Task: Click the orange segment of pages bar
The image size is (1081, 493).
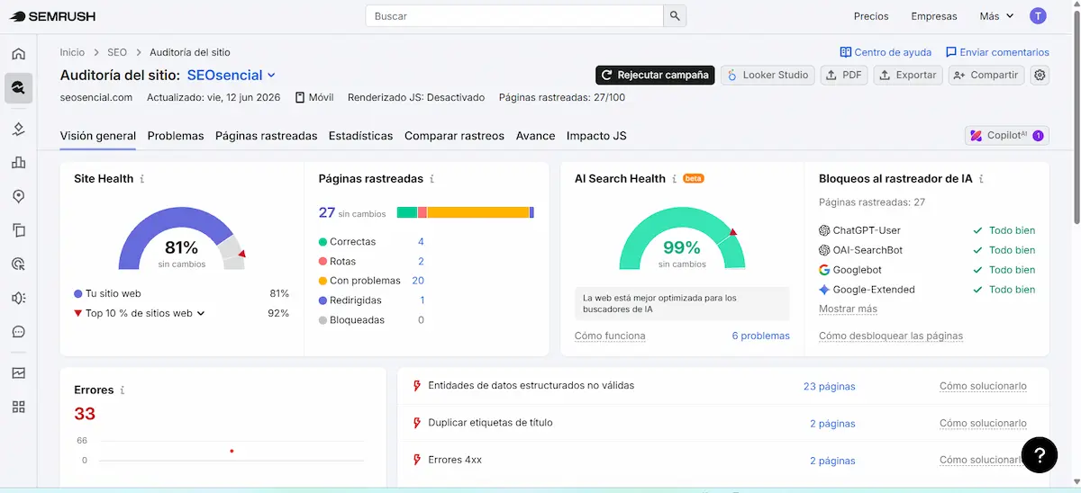Action: pyautogui.click(x=477, y=212)
